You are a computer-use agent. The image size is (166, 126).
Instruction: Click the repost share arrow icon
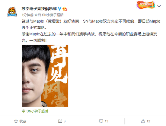click(60, 121)
